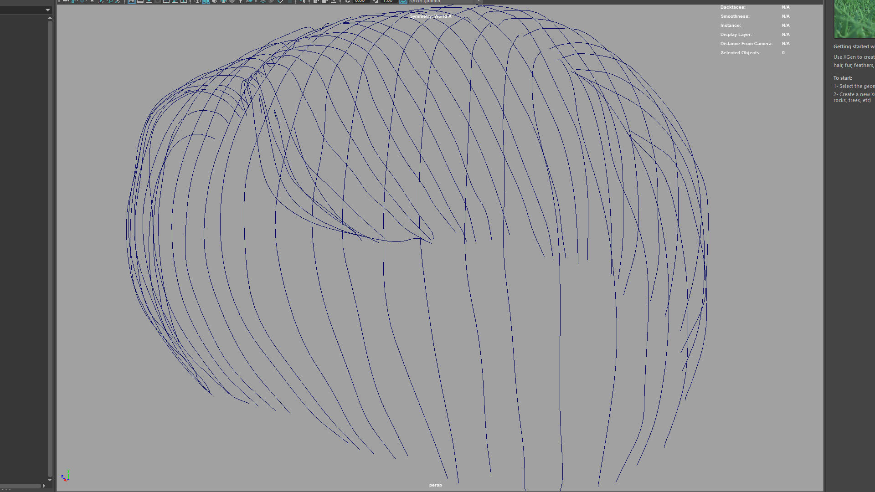
Task: Activate the 2D Pan/Zoom tool
Action: pyautogui.click(x=110, y=2)
